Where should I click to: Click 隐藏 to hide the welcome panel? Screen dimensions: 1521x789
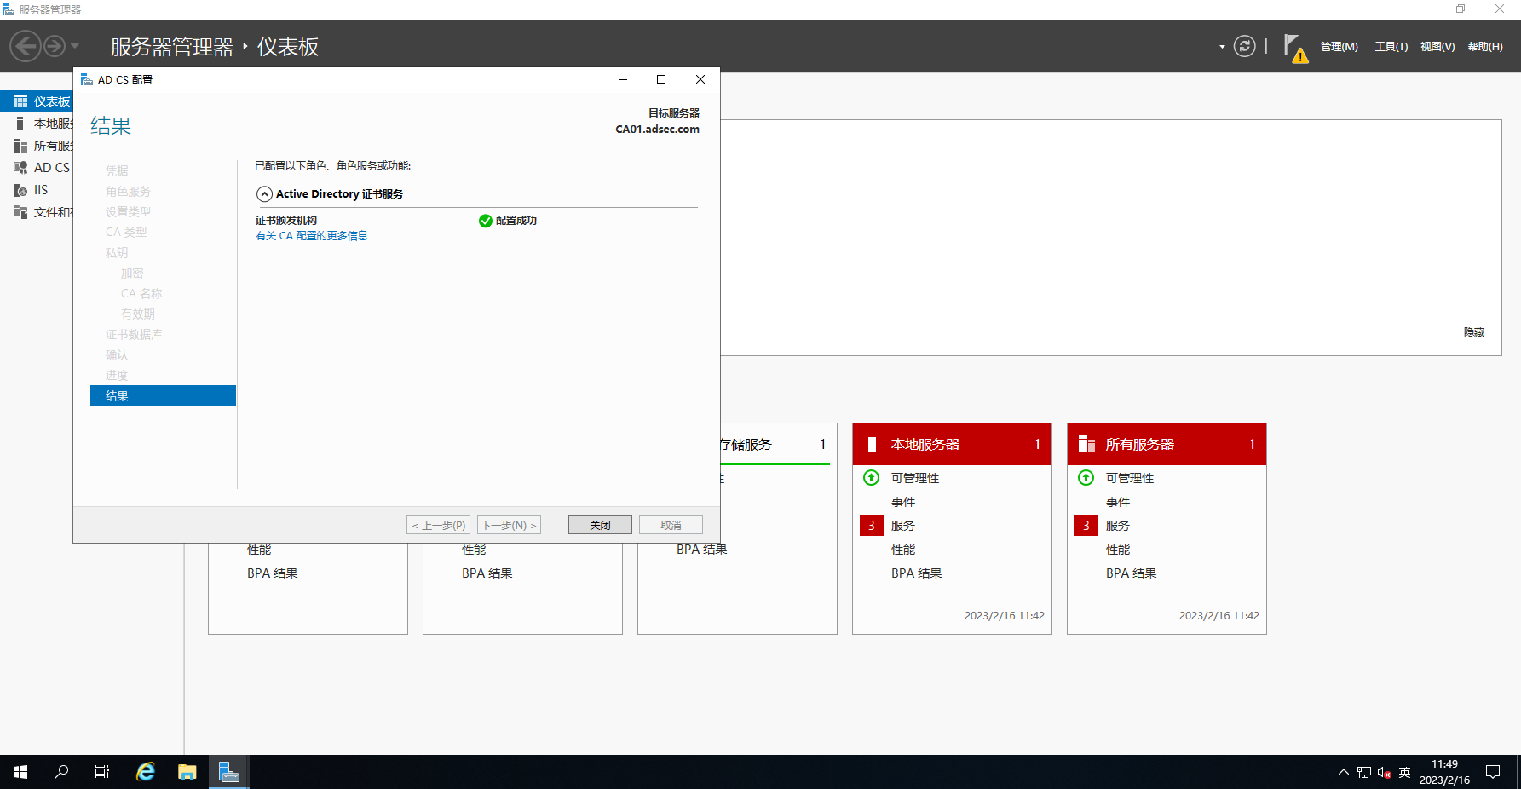click(1473, 332)
